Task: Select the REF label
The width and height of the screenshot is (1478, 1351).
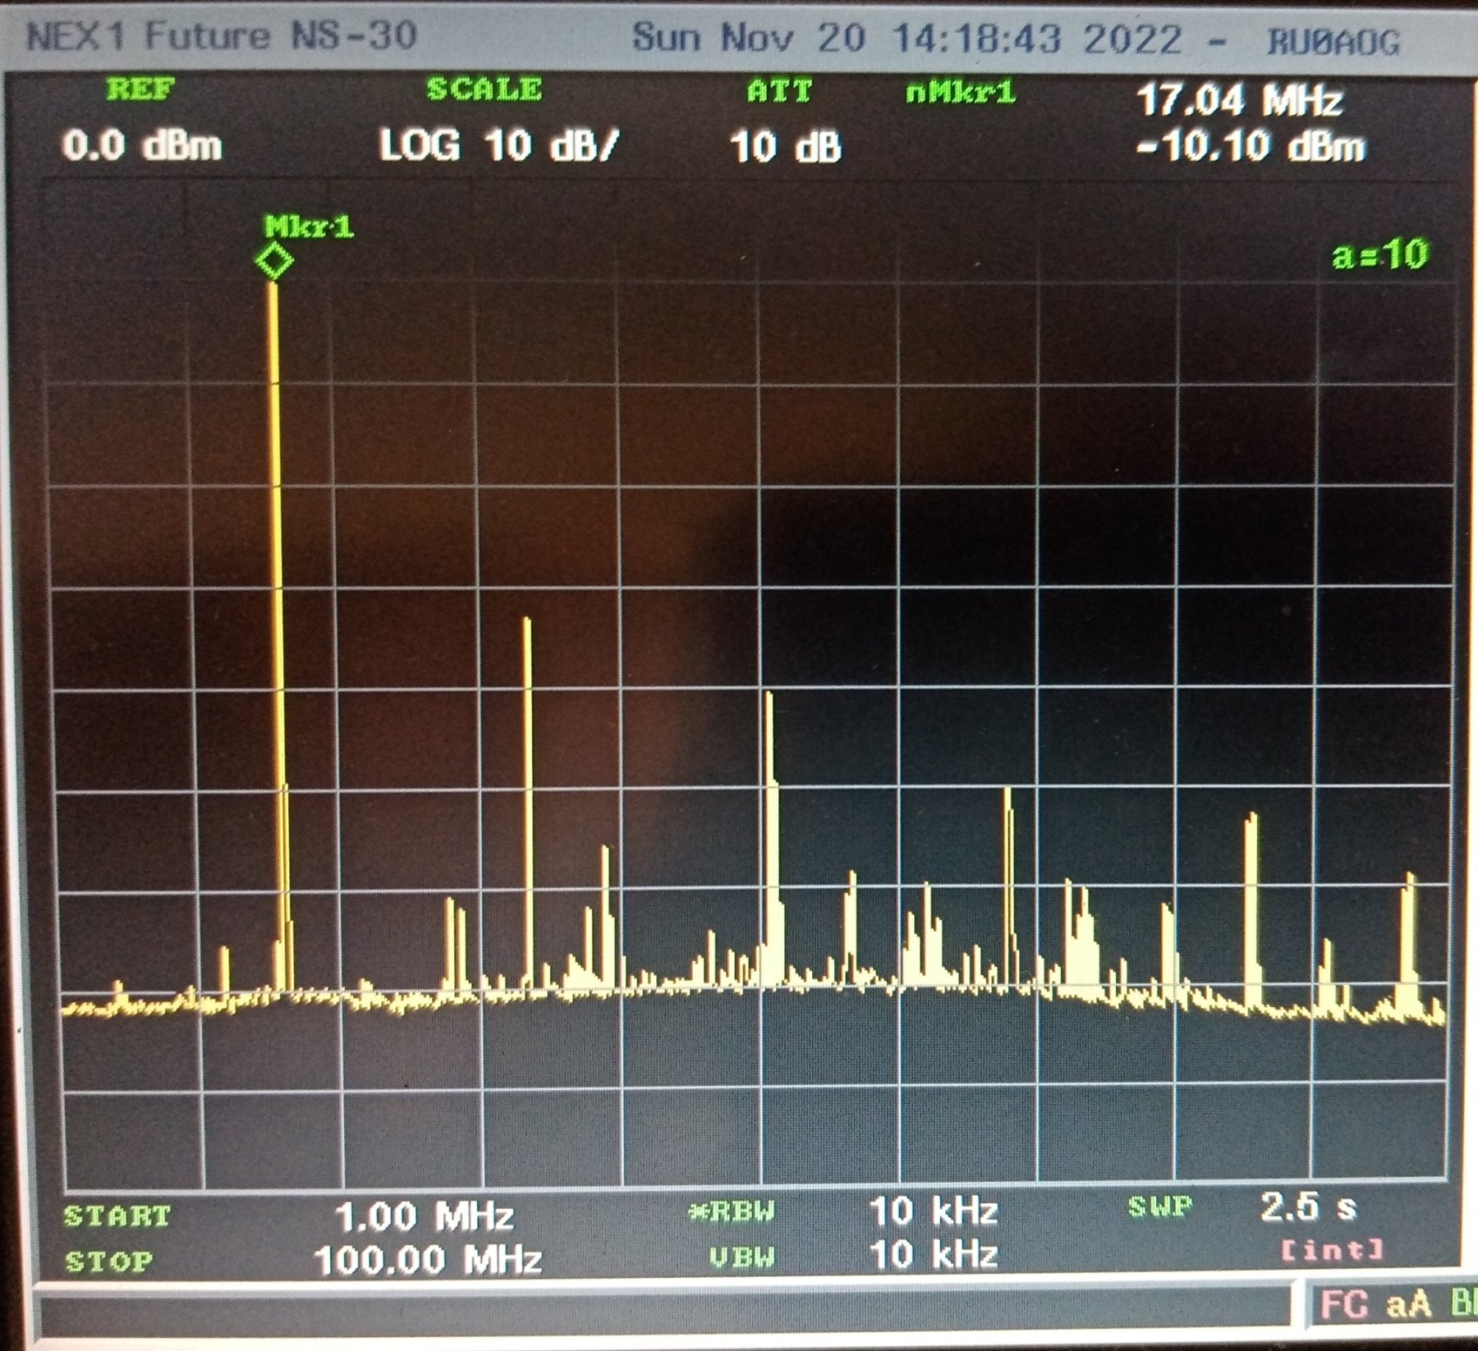Action: 140,89
